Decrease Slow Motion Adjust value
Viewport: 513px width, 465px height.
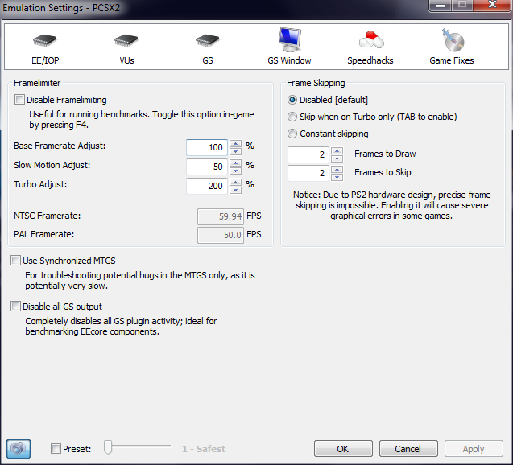pos(235,171)
